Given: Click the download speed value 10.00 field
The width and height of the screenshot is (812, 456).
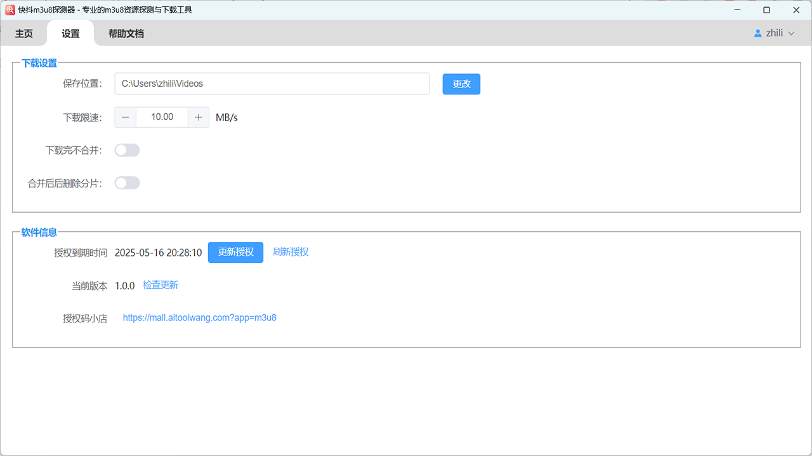Looking at the screenshot, I should (x=162, y=117).
